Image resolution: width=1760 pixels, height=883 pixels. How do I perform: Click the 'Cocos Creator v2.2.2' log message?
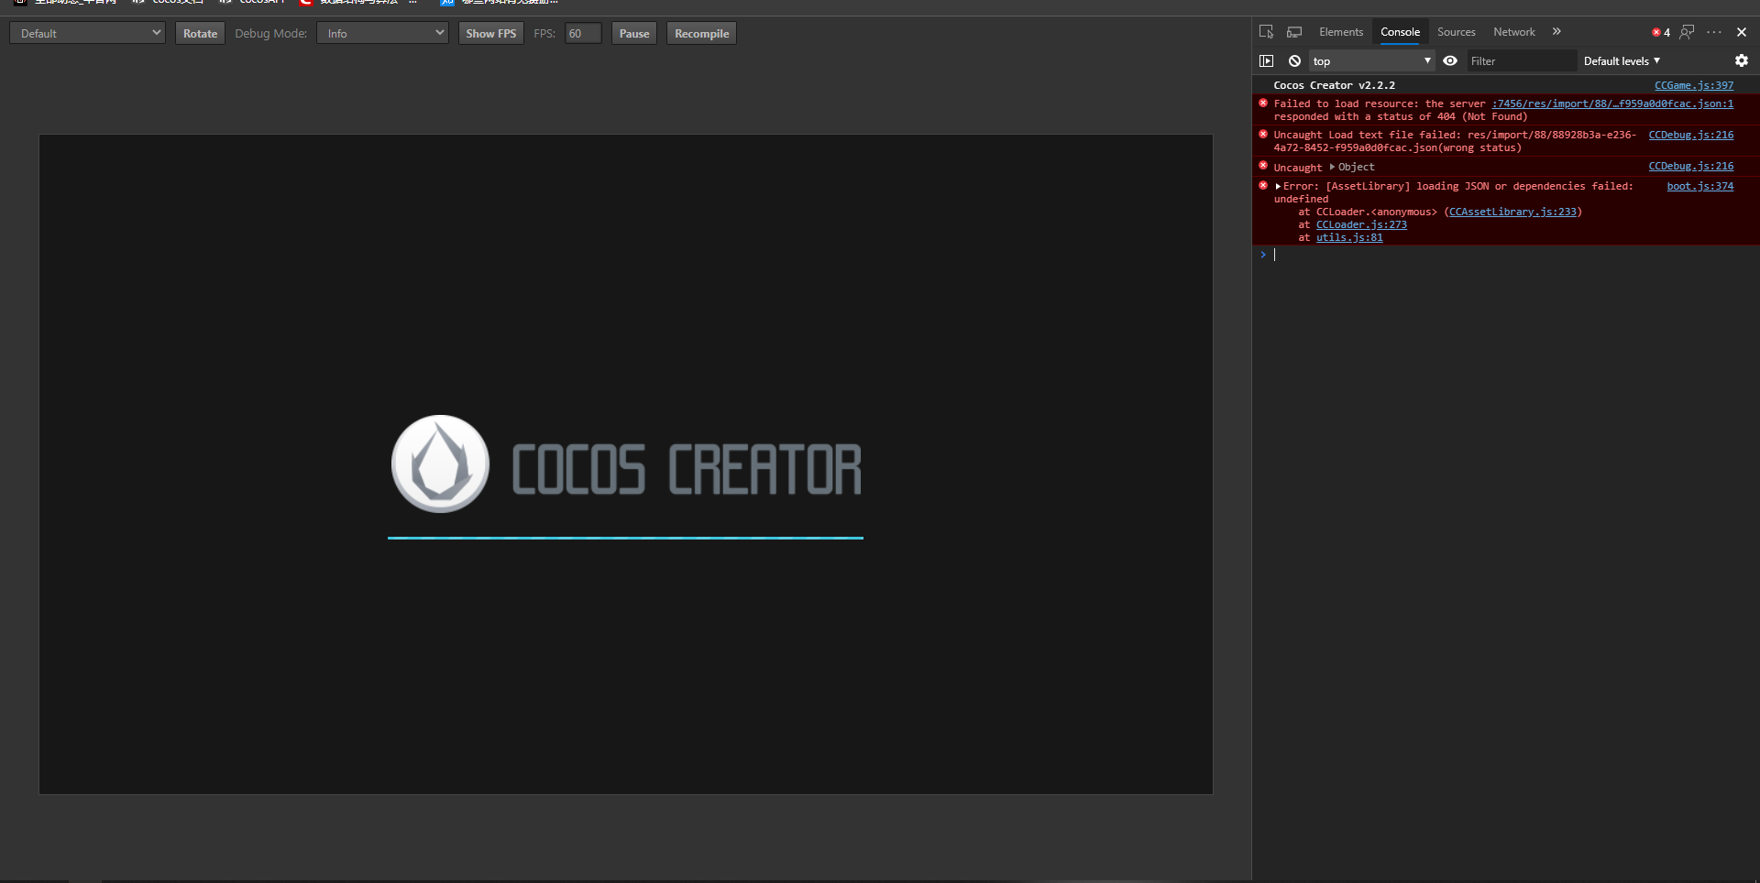click(x=1334, y=85)
